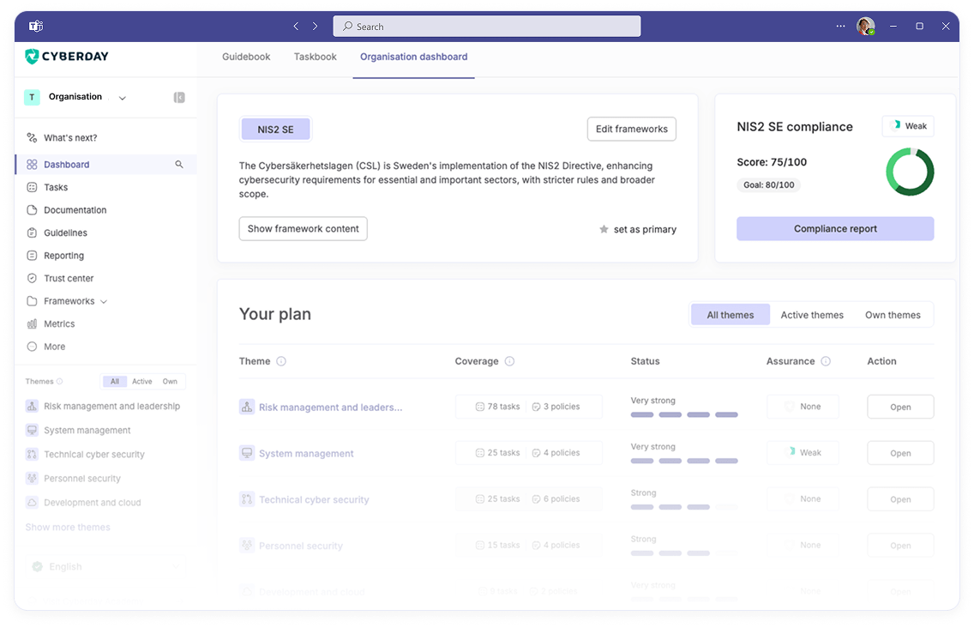Select the Own filter in sidebar Themes
Screen dimensions: 974x628
pyautogui.click(x=170, y=381)
